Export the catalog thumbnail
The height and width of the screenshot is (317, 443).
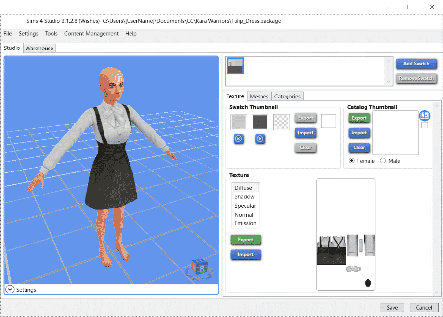[x=359, y=118]
